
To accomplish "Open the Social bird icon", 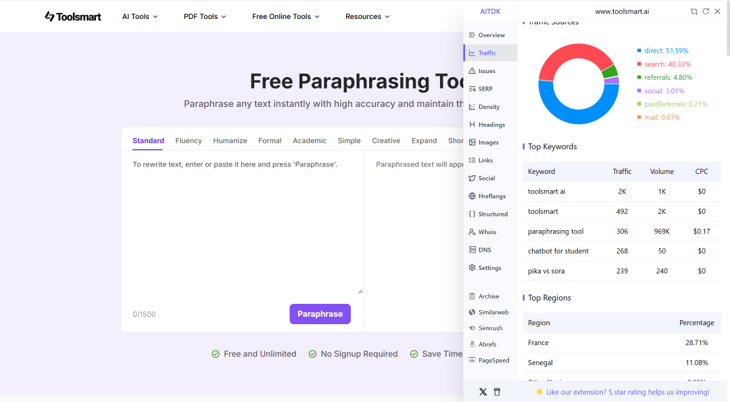I will (472, 178).
